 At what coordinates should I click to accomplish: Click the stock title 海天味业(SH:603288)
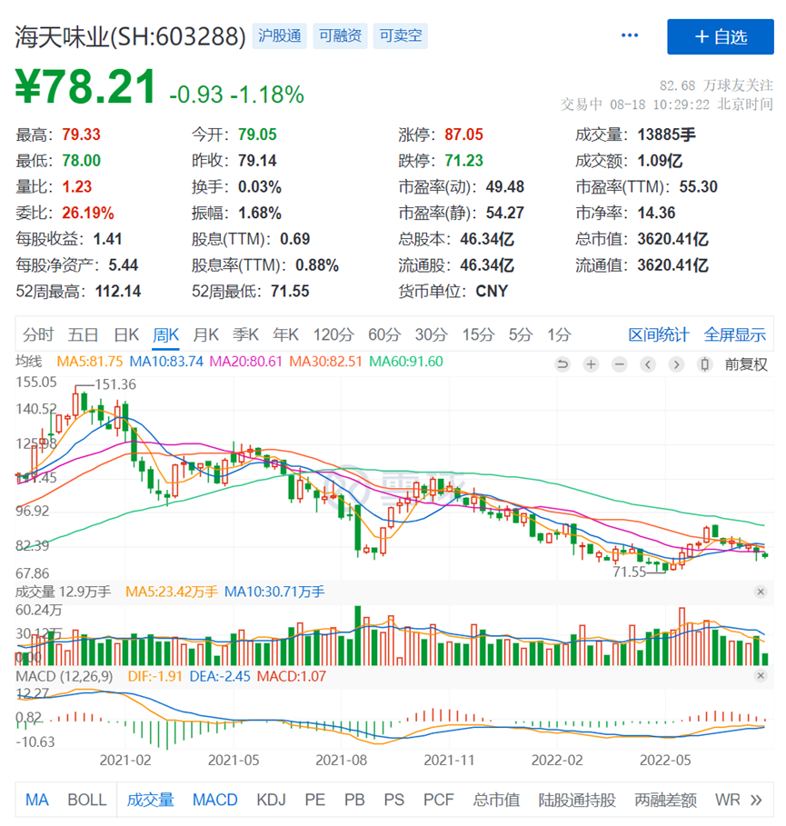(130, 36)
